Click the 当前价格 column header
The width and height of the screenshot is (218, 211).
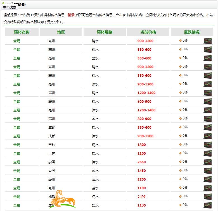coord(148,32)
